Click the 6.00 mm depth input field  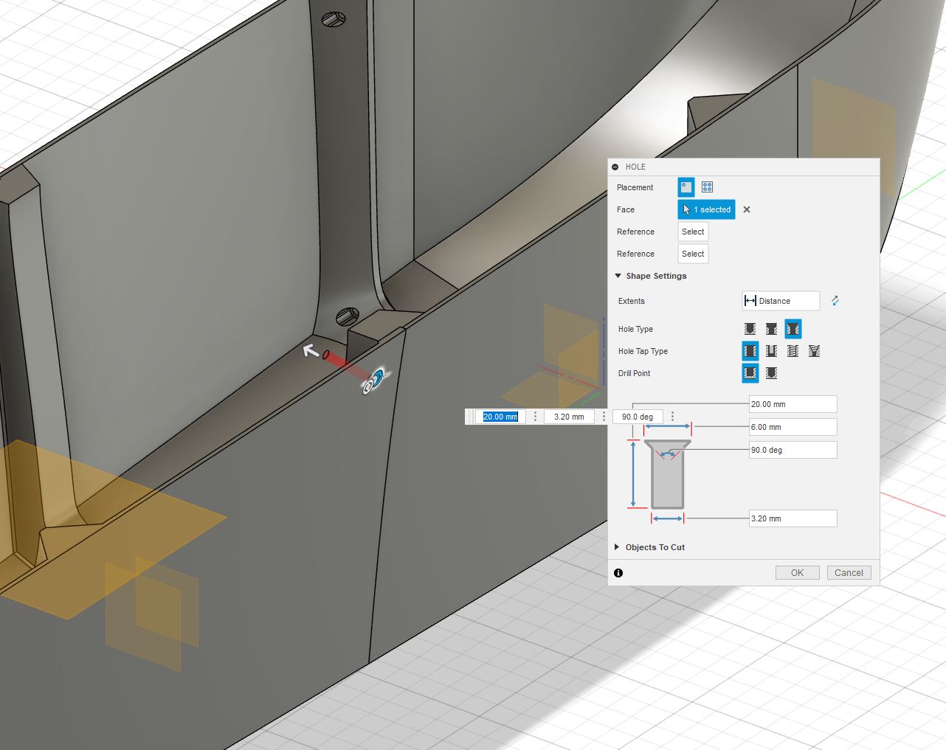(793, 426)
